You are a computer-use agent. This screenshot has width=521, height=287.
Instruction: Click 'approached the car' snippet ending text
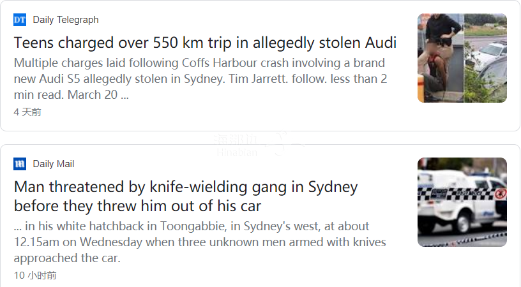(67, 258)
